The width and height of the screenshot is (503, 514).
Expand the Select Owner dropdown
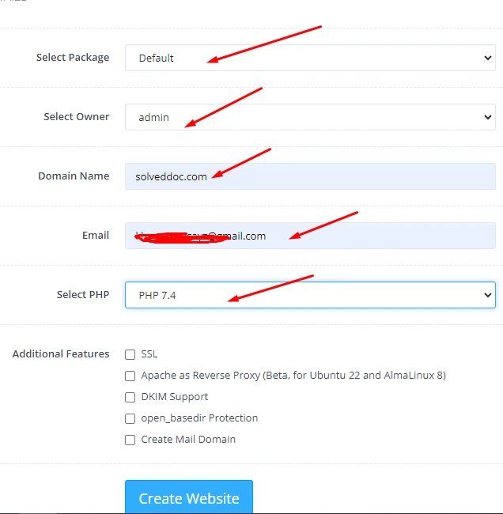click(x=310, y=117)
